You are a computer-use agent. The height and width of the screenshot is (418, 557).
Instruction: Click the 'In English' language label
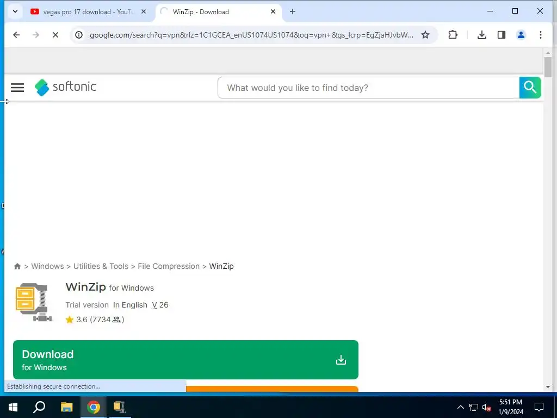(130, 305)
